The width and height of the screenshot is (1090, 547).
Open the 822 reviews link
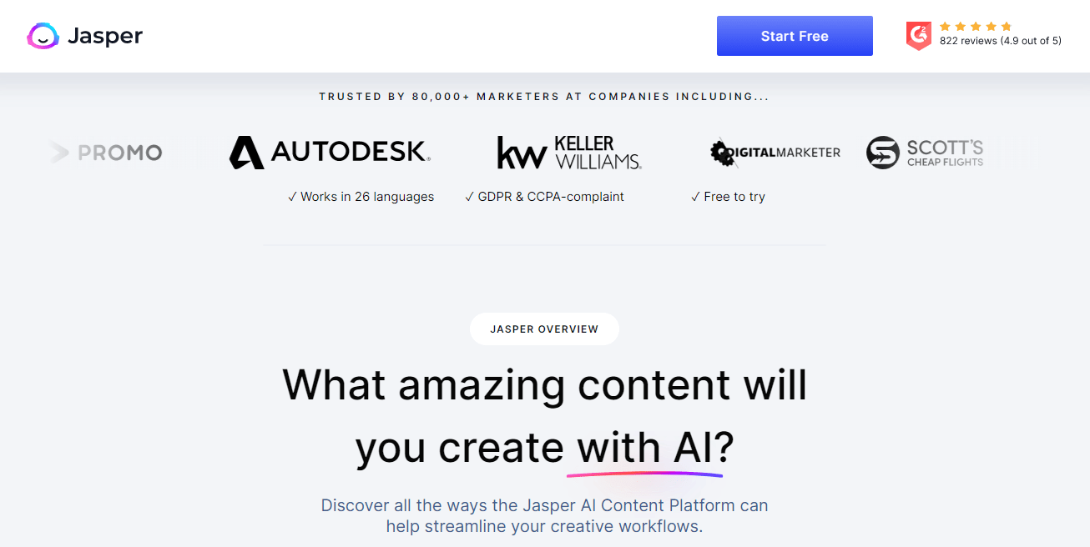tap(1000, 40)
